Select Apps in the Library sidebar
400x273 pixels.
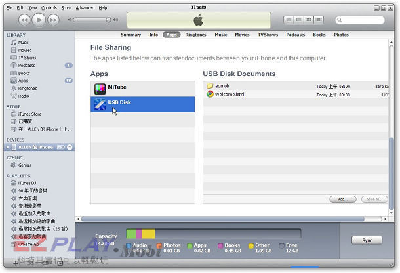pyautogui.click(x=23, y=81)
